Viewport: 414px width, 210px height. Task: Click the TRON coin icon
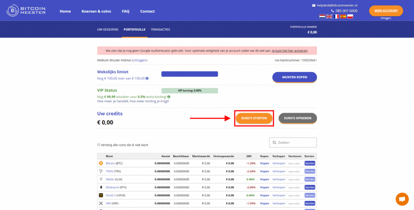[101, 171]
